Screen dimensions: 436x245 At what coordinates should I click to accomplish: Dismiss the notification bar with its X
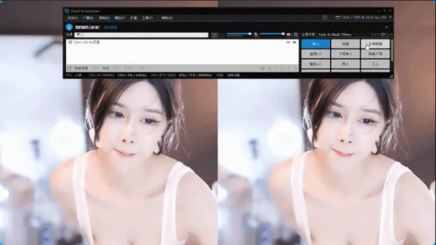pos(386,27)
